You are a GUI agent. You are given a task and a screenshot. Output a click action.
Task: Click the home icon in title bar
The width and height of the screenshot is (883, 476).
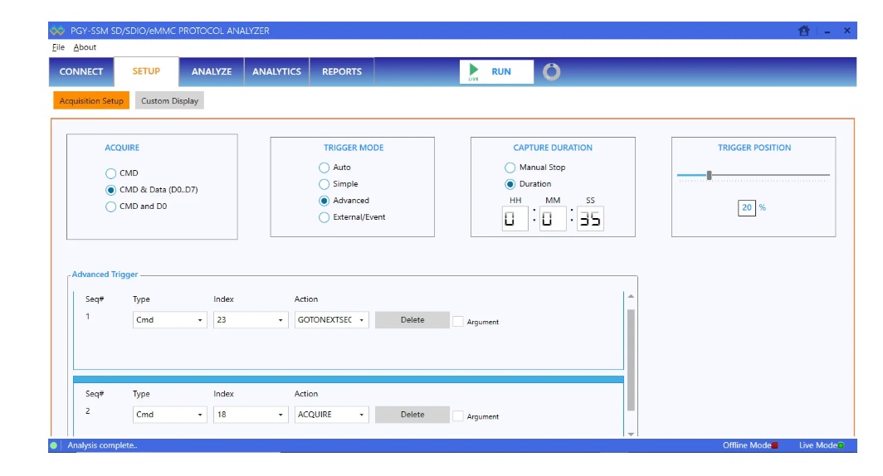click(803, 31)
